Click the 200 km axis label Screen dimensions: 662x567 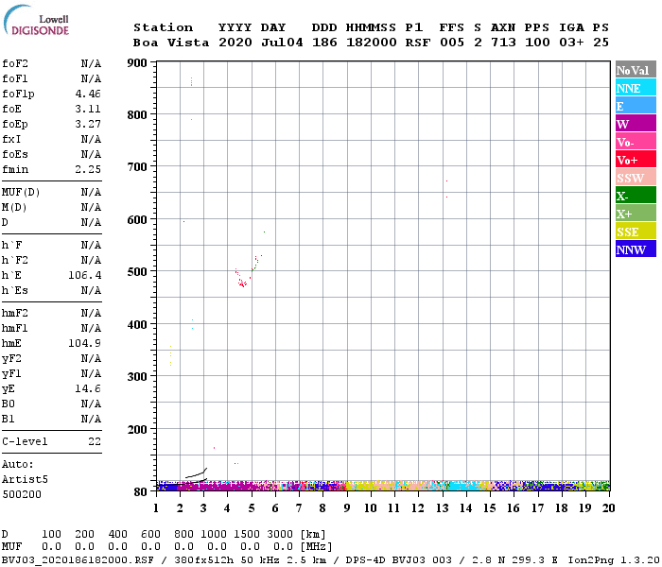click(137, 429)
